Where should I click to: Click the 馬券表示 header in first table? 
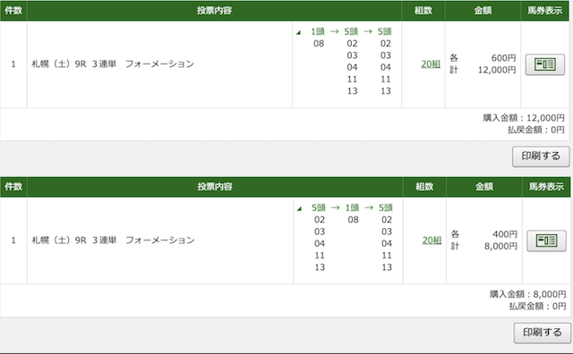544,11
